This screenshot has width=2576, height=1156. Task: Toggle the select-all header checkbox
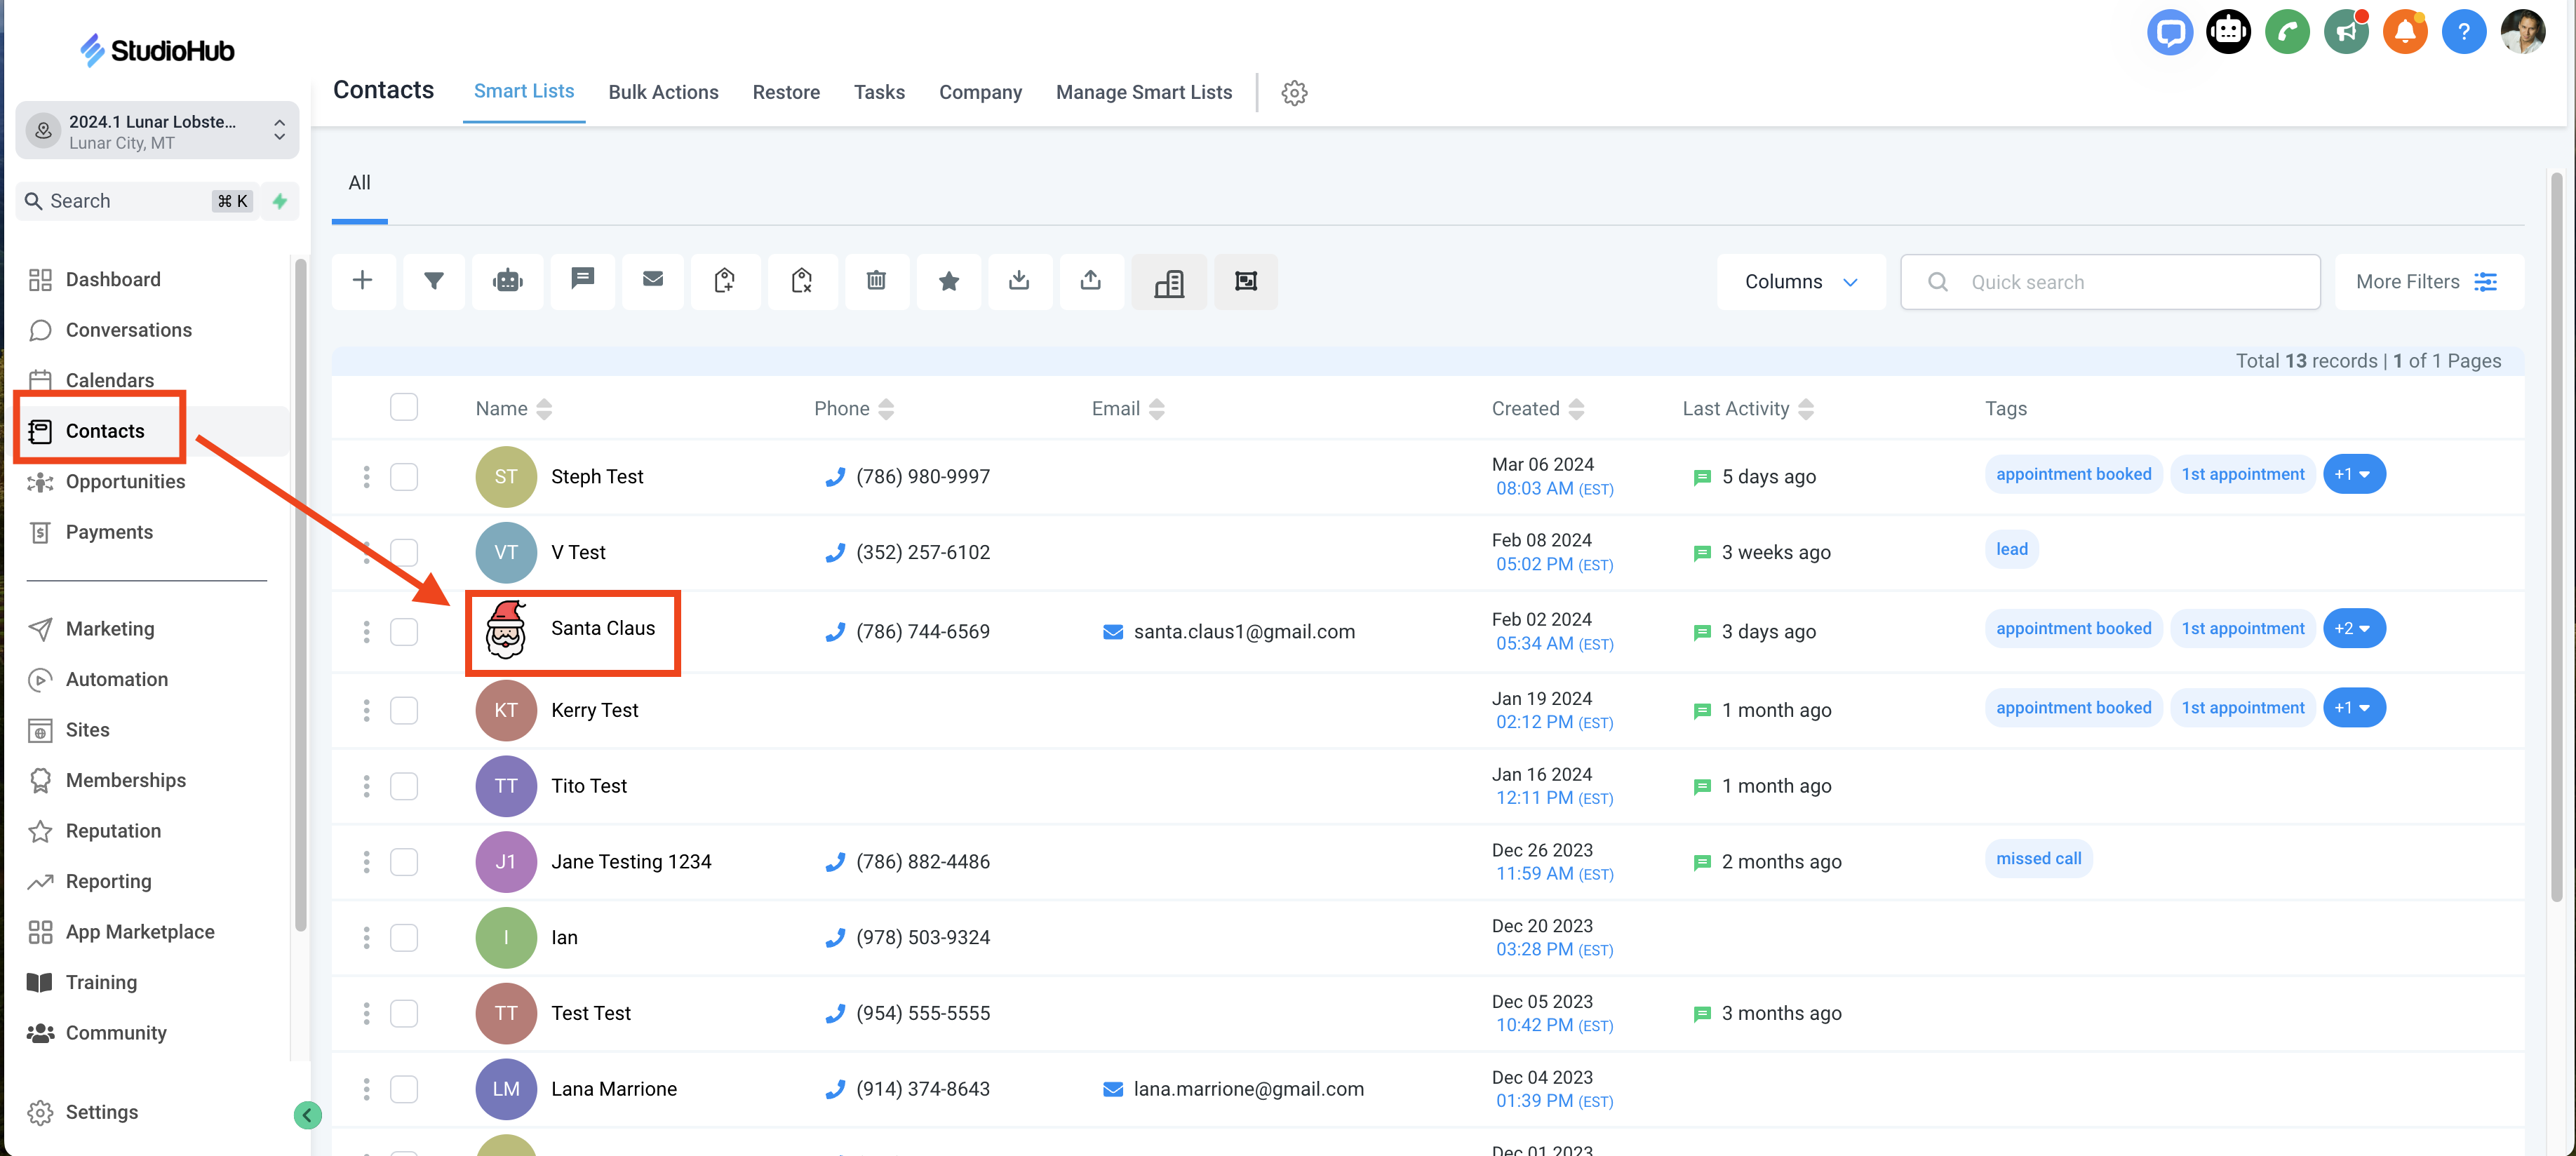[x=404, y=408]
